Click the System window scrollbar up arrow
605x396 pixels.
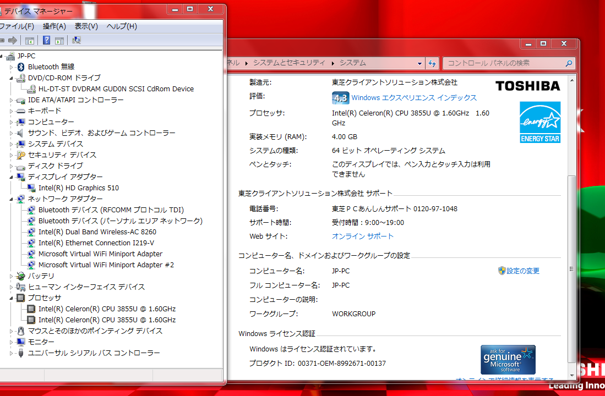(572, 81)
